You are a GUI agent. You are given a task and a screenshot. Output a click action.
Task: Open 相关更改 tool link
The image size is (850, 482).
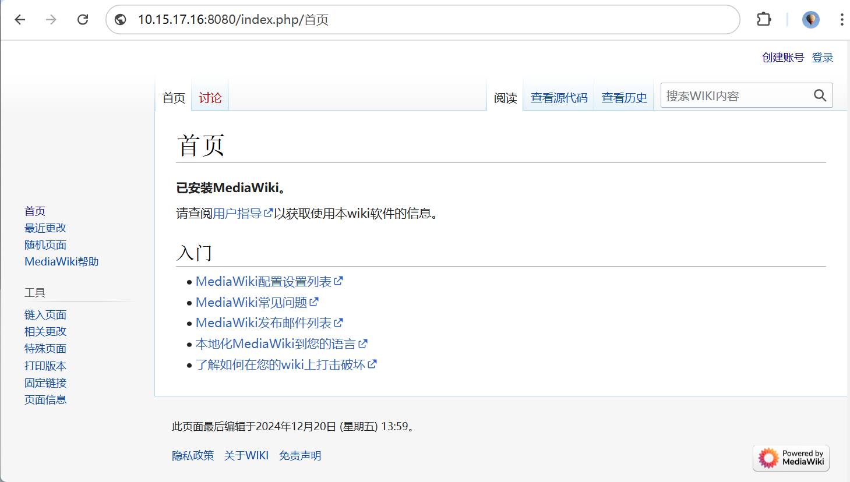coord(45,332)
